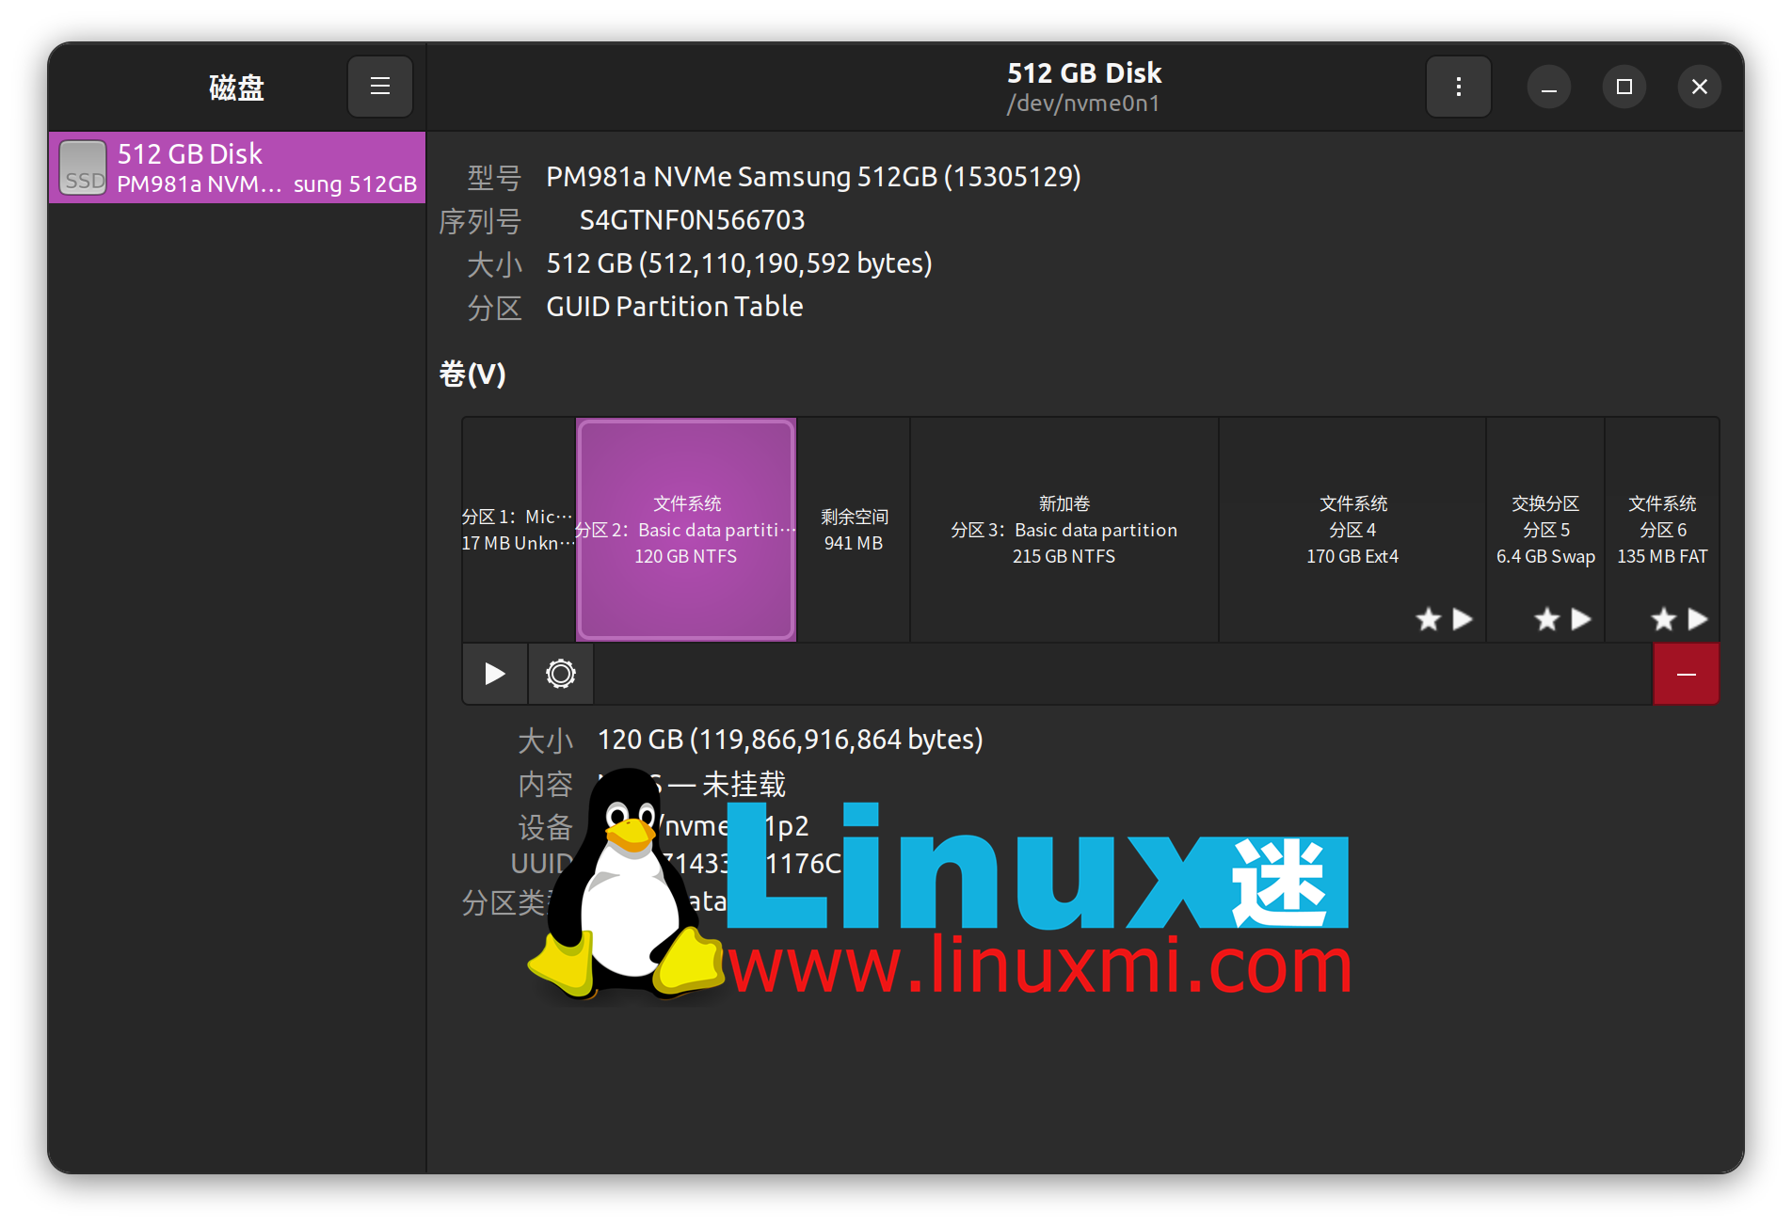Open the drive options kebab menu

click(1458, 87)
